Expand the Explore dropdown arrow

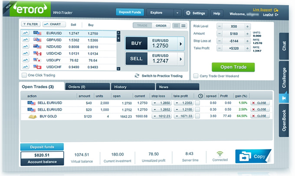click(x=177, y=13)
